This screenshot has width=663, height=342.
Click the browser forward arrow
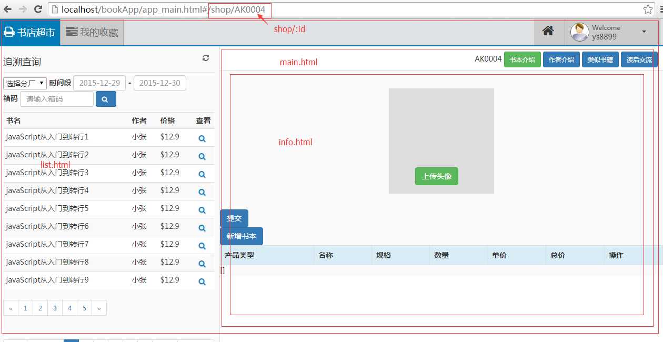coord(23,9)
